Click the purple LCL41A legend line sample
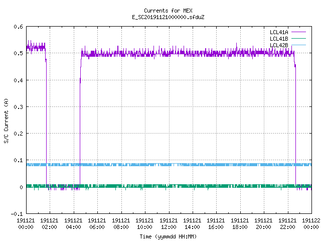 point(298,32)
